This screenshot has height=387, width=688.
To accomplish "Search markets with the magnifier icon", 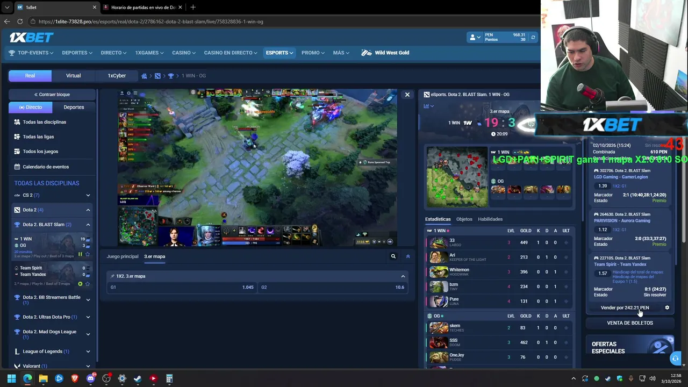I will (x=393, y=256).
